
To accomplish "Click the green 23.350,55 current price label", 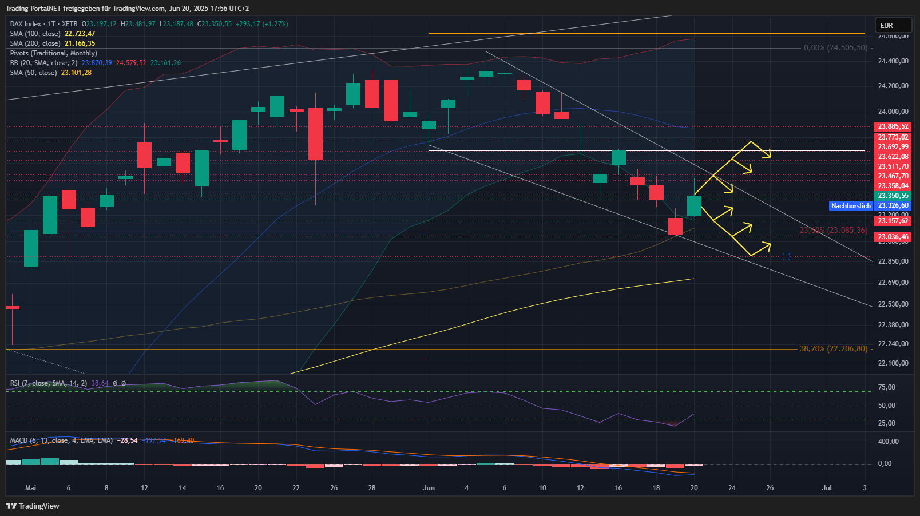I will tap(893, 196).
